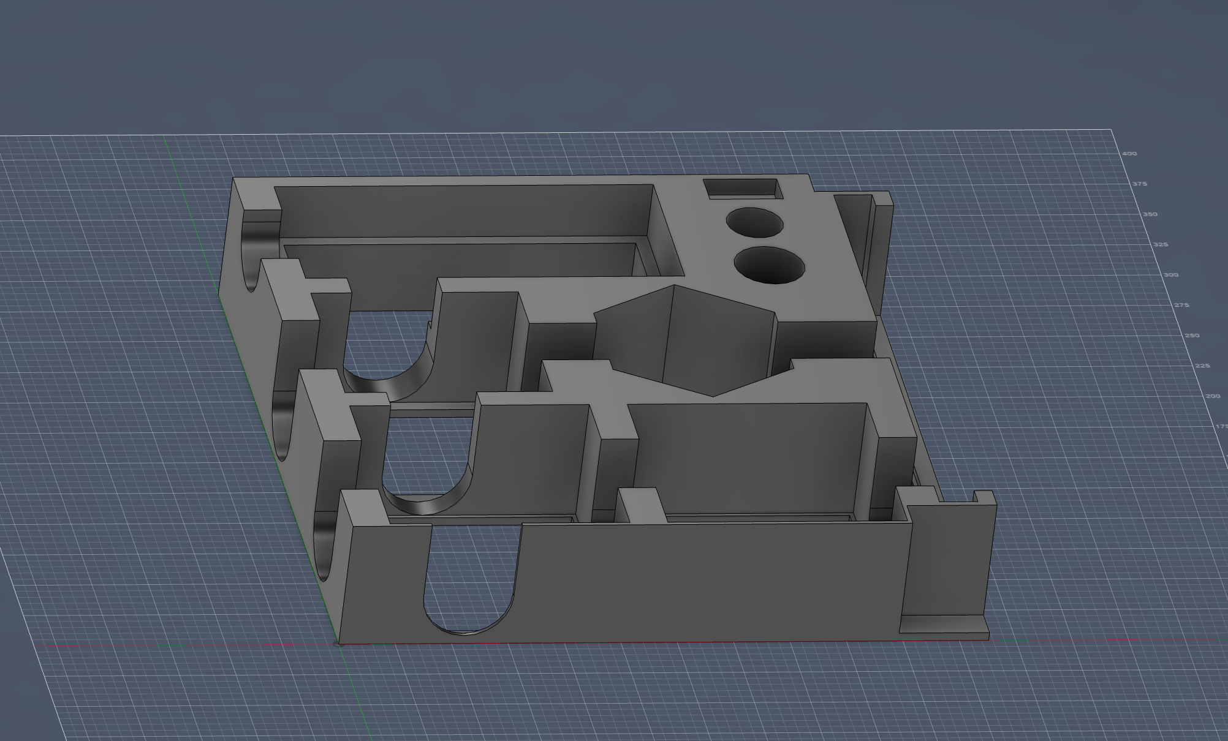Image resolution: width=1228 pixels, height=741 pixels.
Task: Click the grid ruler label "350"
Action: tap(1150, 214)
